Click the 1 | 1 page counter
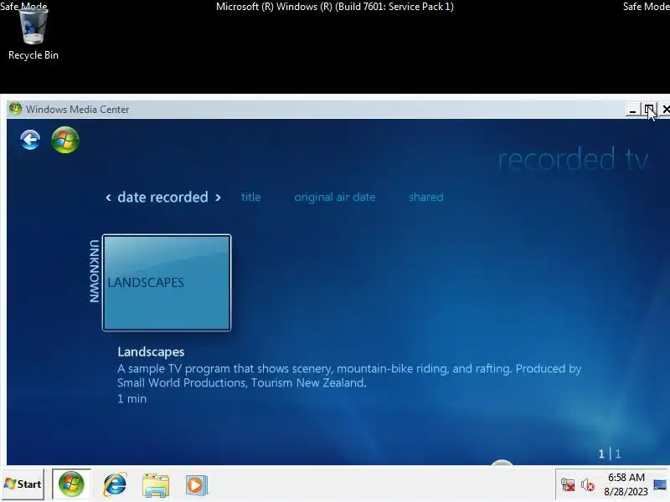 pos(610,453)
